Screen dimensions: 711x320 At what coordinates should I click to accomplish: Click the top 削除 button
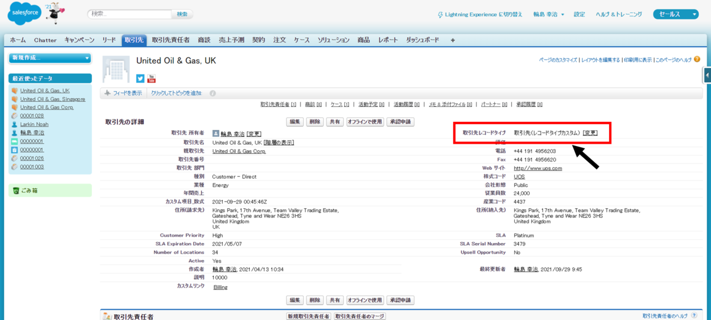[315, 122]
